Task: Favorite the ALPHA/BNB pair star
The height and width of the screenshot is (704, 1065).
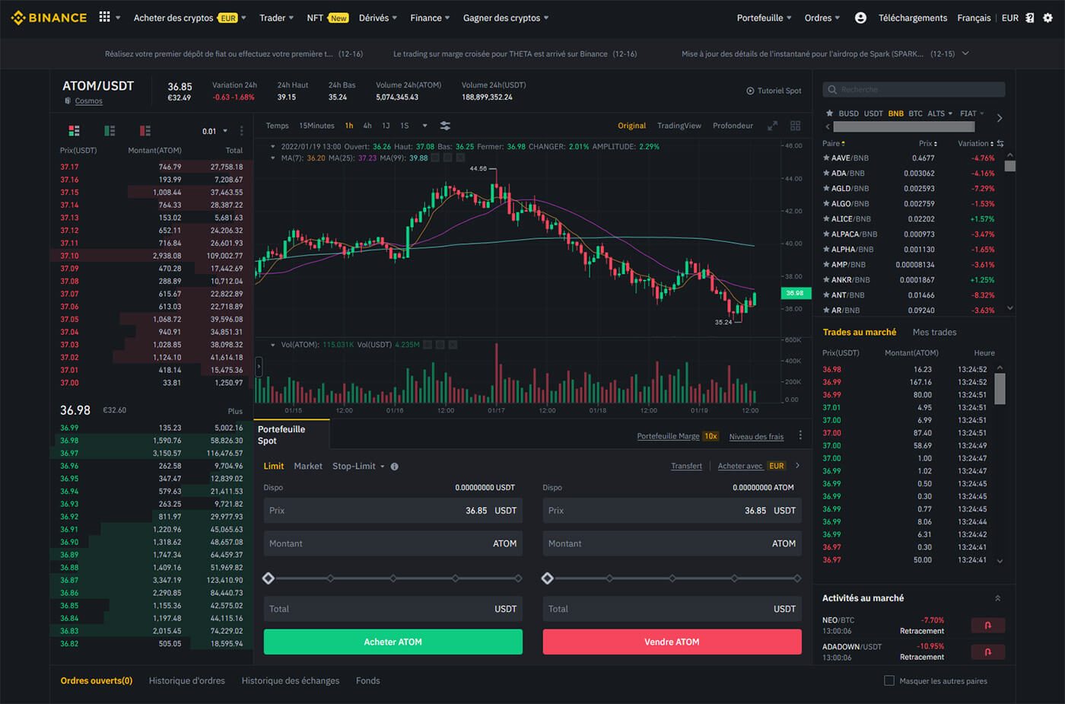Action: click(826, 250)
